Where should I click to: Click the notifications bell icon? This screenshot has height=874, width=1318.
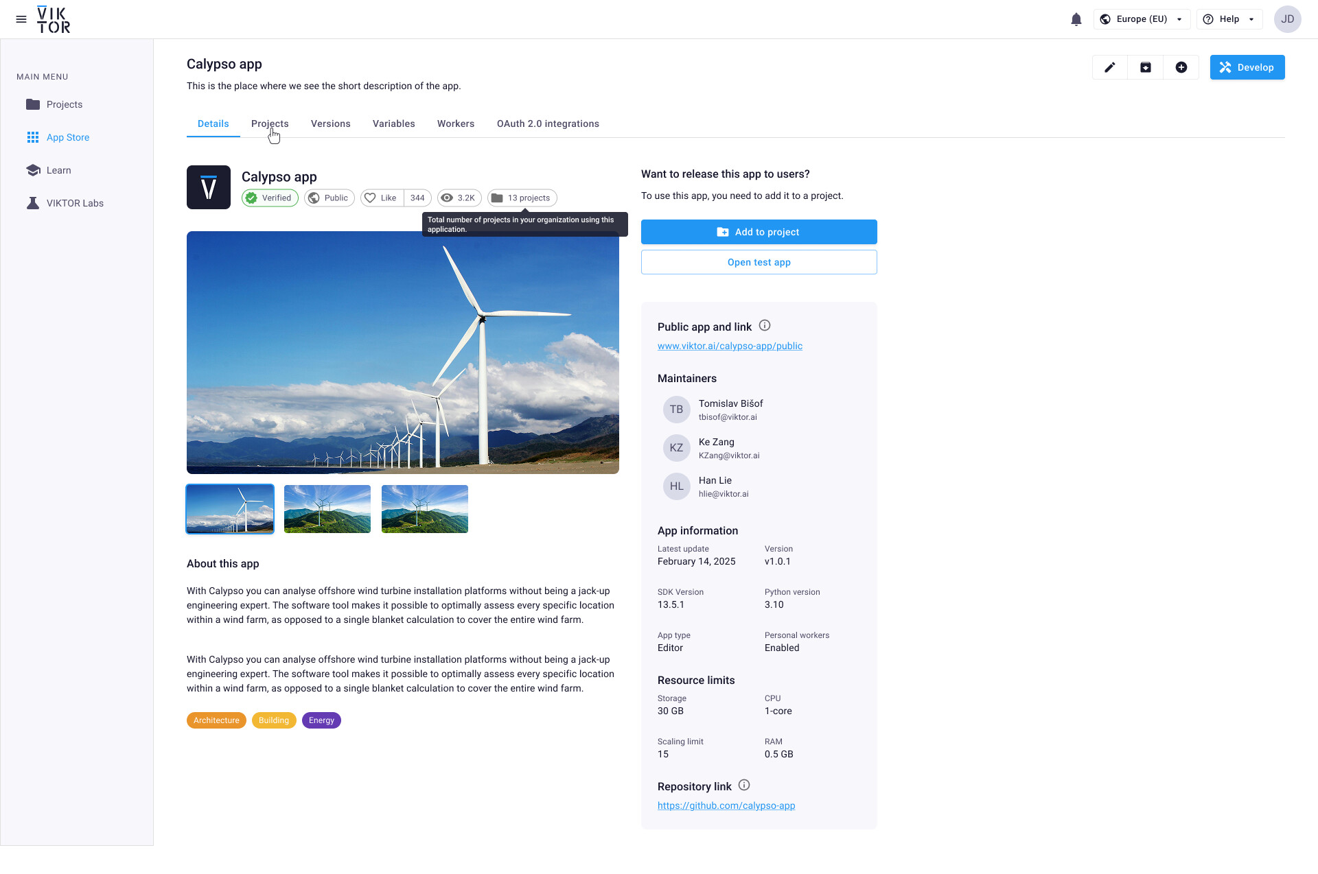[x=1076, y=19]
